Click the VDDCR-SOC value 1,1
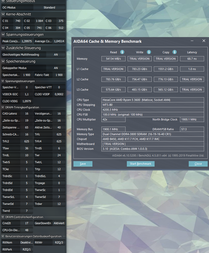 tap(27, 94)
